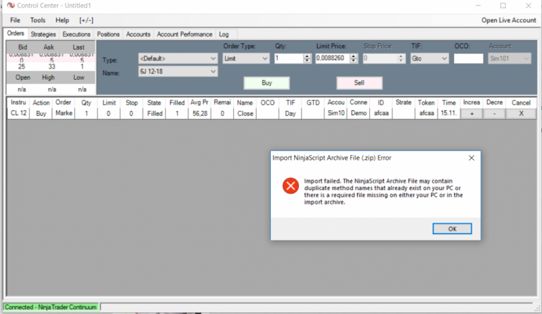Image resolution: width=542 pixels, height=314 pixels.
Task: Click the pink Sell button
Action: (359, 83)
